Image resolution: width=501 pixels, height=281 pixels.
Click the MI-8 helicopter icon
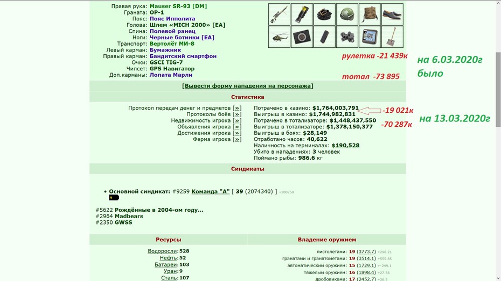click(279, 37)
